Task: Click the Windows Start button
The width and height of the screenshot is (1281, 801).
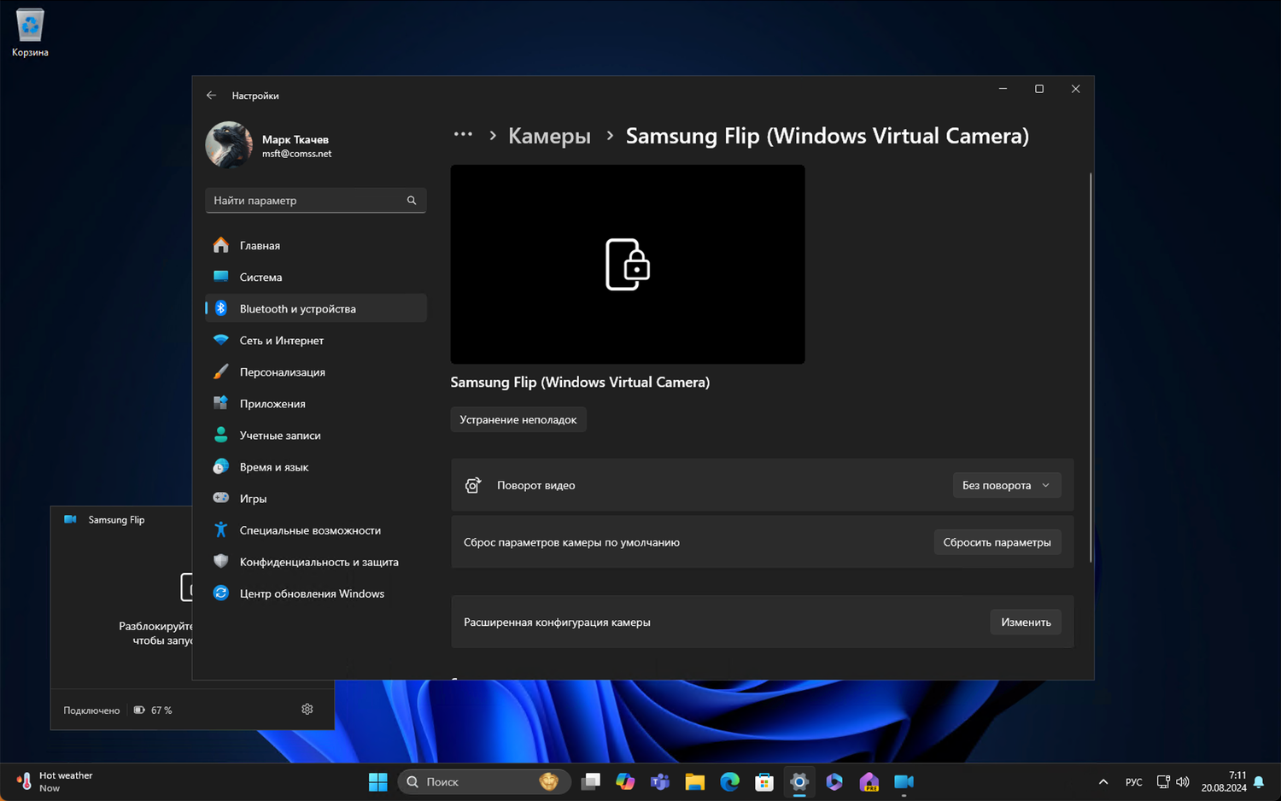Action: (x=377, y=782)
